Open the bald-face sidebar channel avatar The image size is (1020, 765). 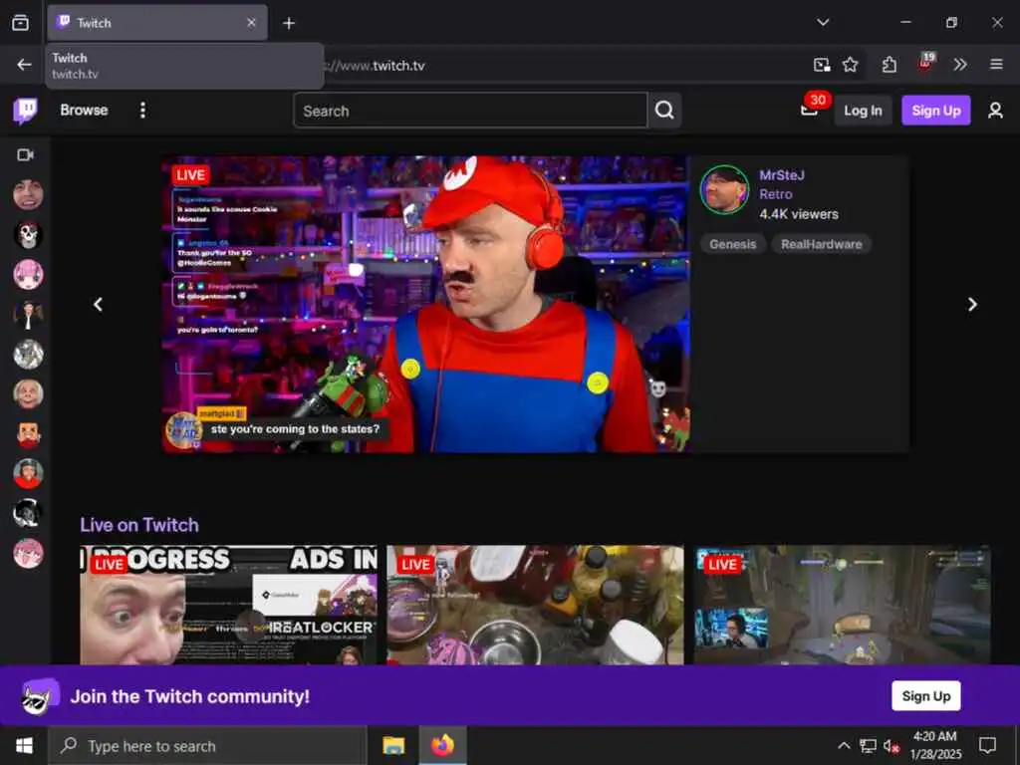(x=28, y=394)
